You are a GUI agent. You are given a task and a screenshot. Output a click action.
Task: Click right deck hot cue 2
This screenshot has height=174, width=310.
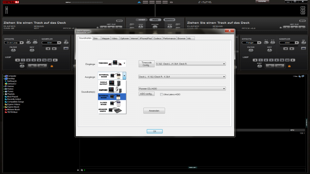click(294, 27)
